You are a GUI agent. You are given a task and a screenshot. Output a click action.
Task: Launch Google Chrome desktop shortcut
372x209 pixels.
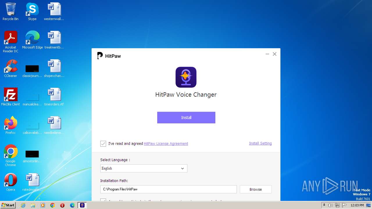(x=10, y=155)
